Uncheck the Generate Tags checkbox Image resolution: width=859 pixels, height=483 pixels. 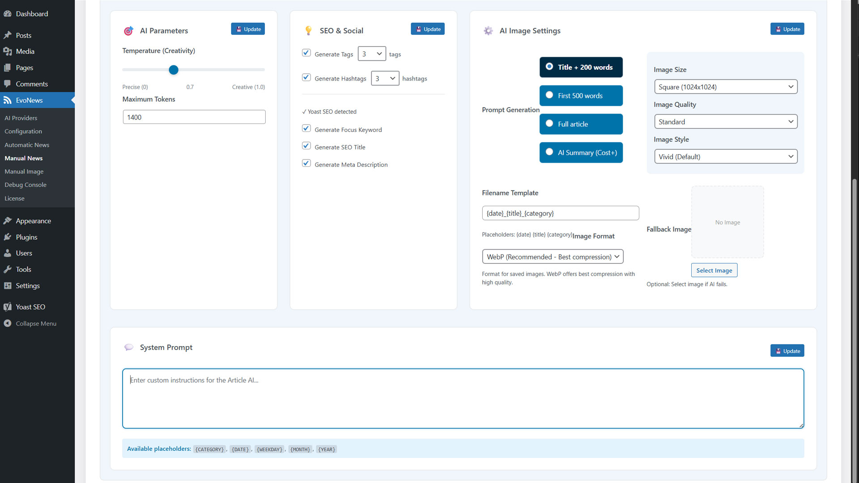click(x=306, y=53)
